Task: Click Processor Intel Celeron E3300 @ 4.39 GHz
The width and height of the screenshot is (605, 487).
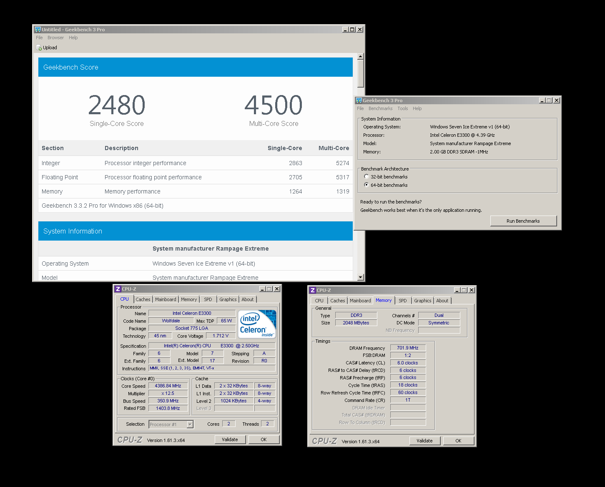Action: click(x=462, y=135)
